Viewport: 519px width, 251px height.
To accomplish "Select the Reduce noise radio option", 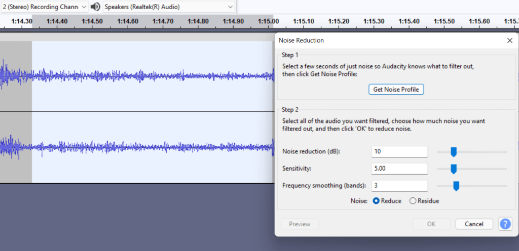I will pos(377,201).
